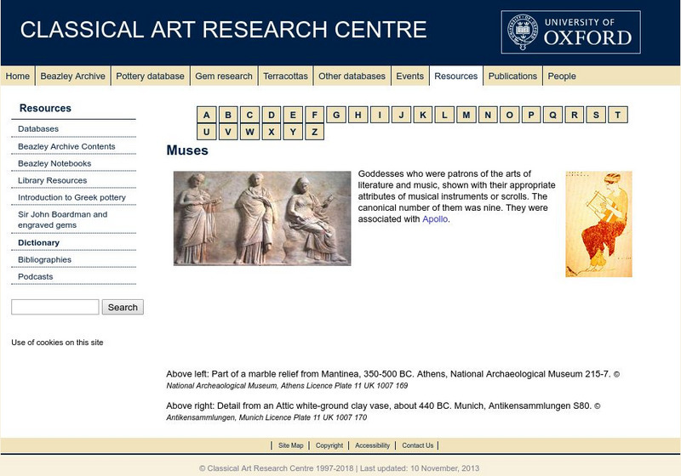The height and width of the screenshot is (476, 681).
Task: Jump to dictionary letter M
Action: [466, 115]
